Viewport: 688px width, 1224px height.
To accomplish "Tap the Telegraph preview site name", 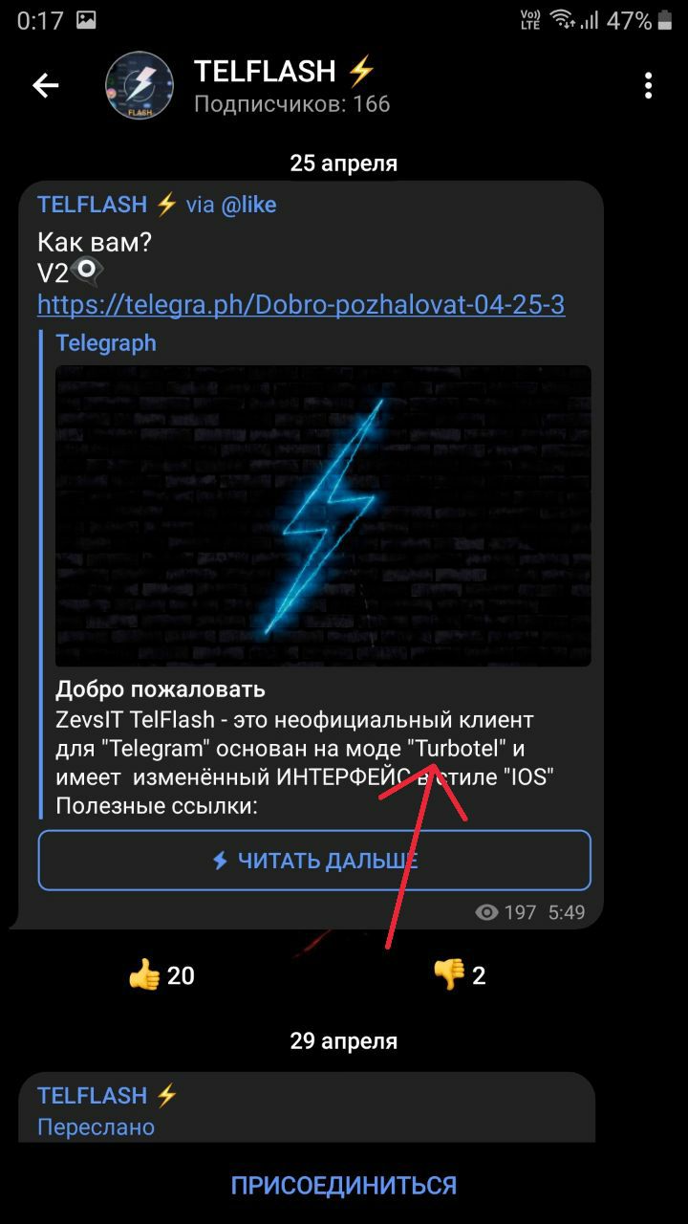I will coord(106,343).
